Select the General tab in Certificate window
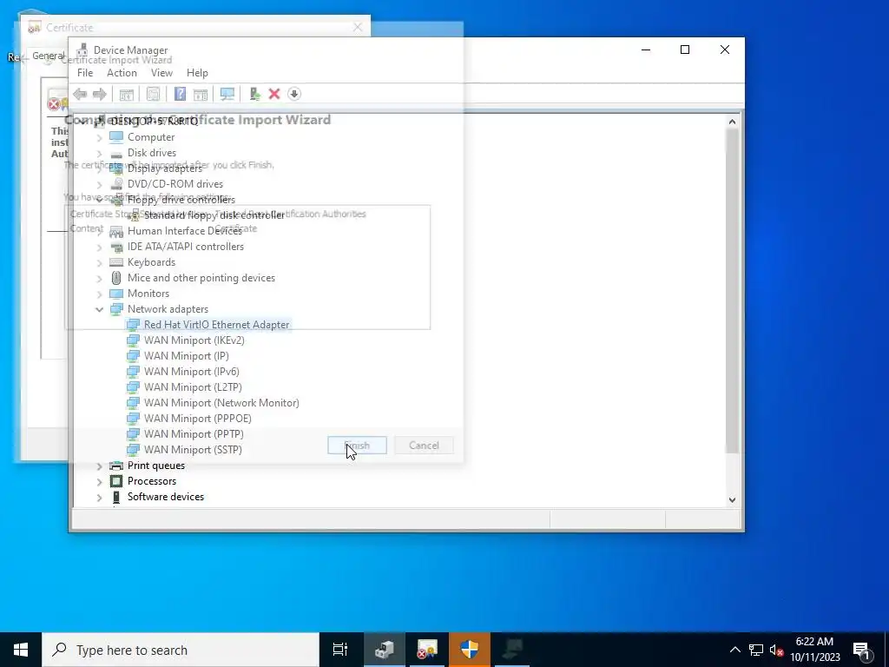The height and width of the screenshot is (667, 889). (48, 56)
